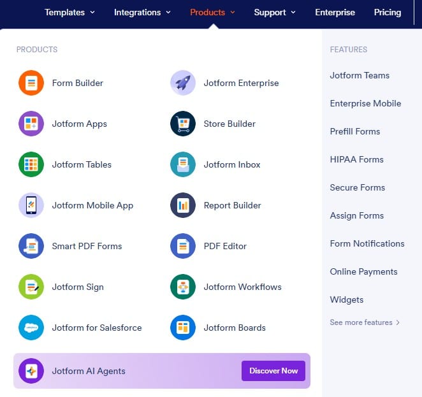Expand the Templates dropdown menu
422x397 pixels.
tap(69, 12)
